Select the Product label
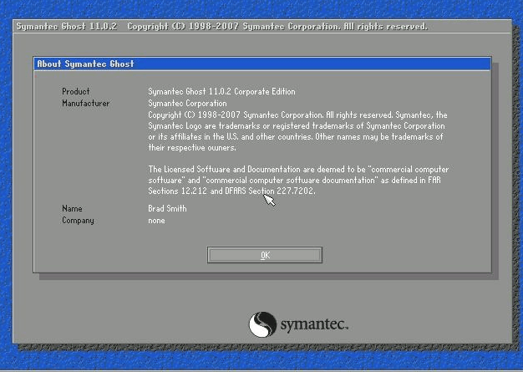The width and height of the screenshot is (523, 372). [76, 91]
